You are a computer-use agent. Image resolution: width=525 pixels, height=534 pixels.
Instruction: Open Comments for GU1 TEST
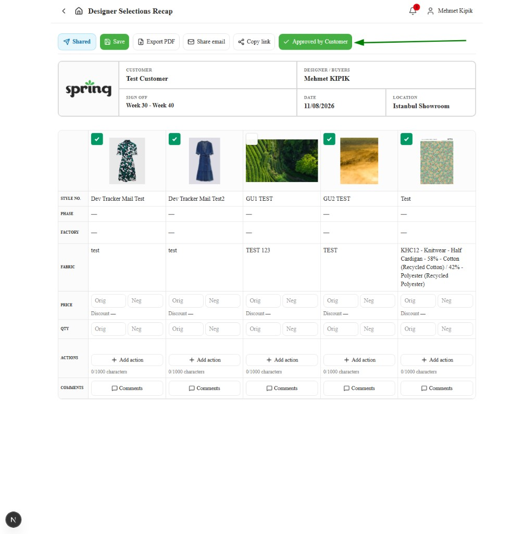coord(282,388)
